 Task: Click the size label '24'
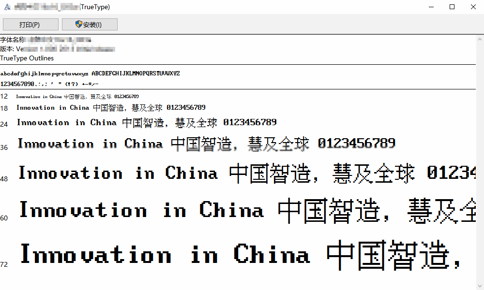[4, 124]
